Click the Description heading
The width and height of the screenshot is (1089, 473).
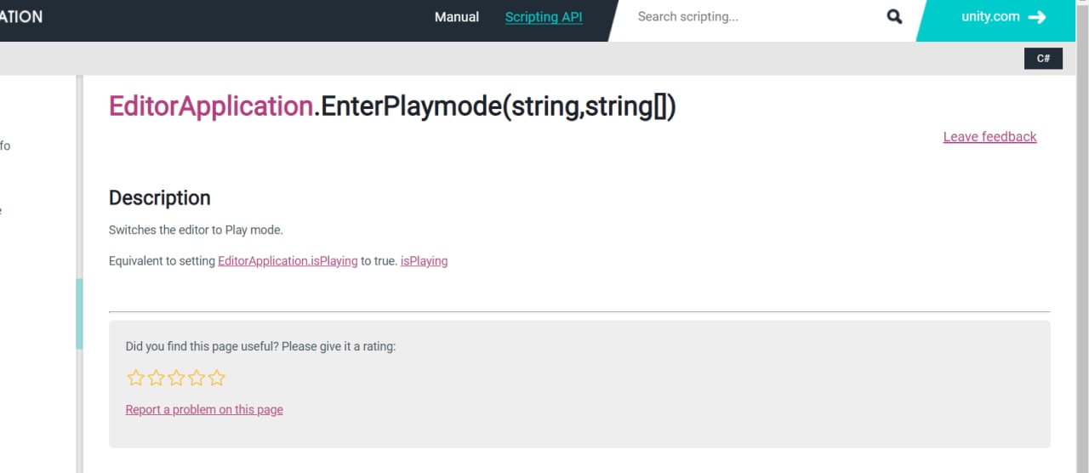pyautogui.click(x=159, y=198)
